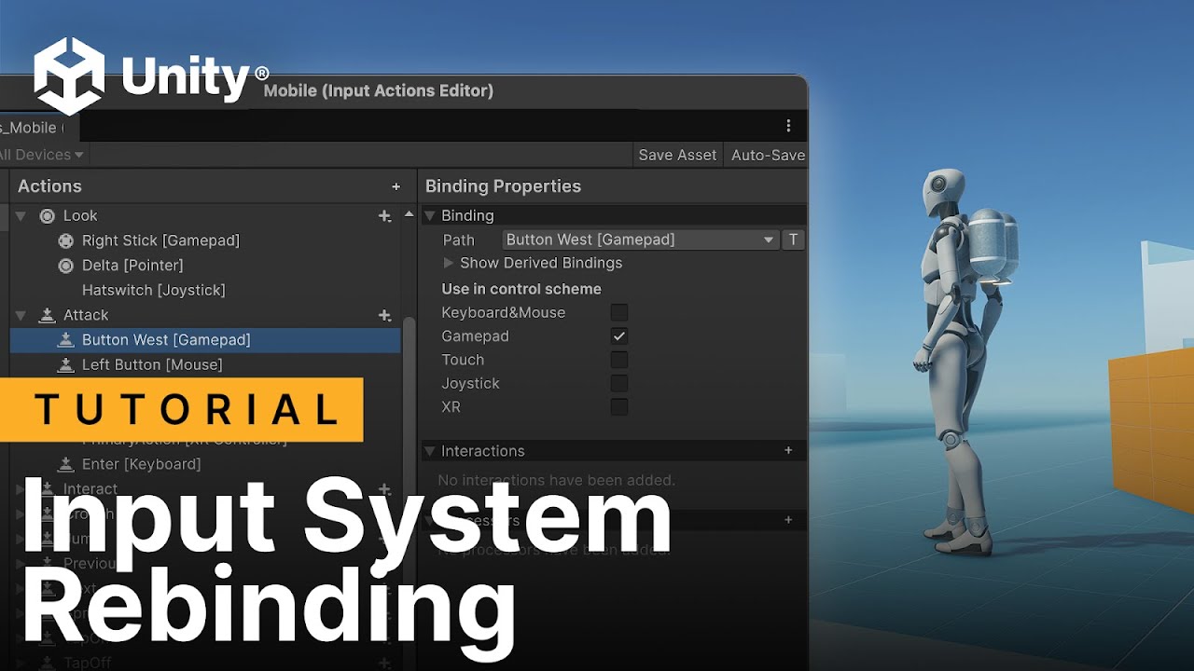
Task: Click the Delta [Pointer] binding icon
Action: 65,266
